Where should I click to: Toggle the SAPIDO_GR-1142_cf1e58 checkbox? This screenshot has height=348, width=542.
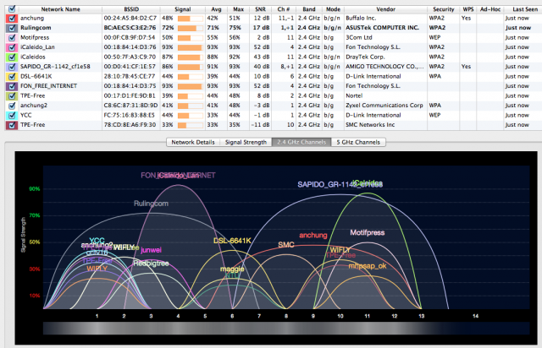[x=12, y=67]
